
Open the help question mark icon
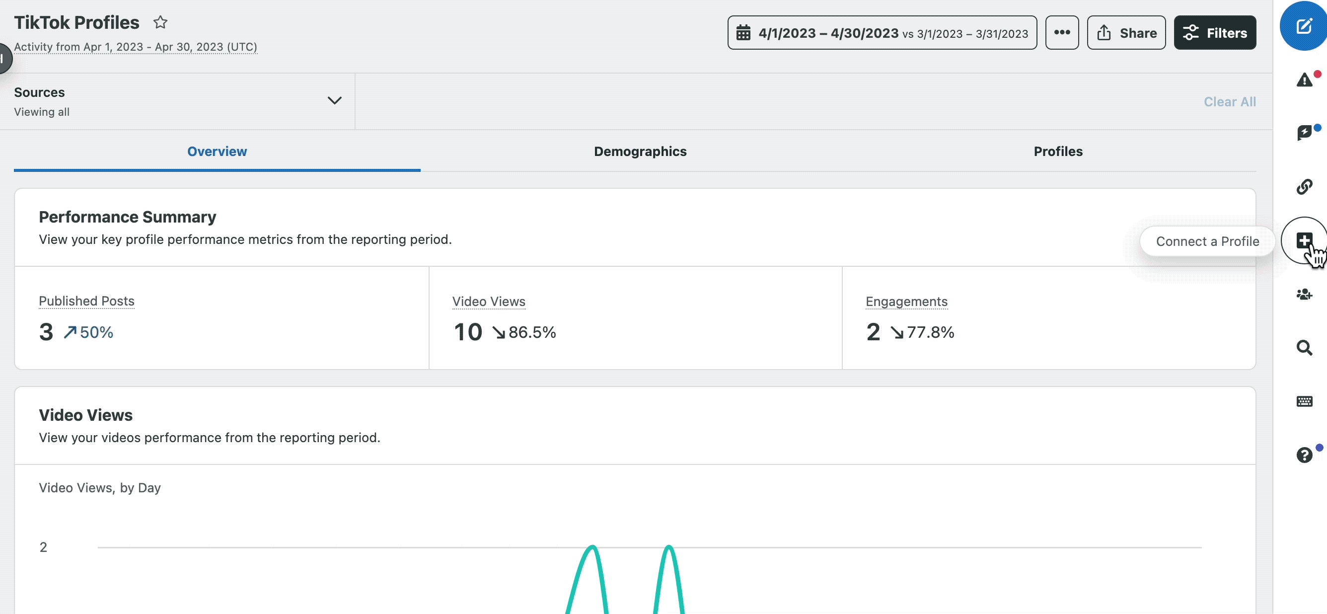(x=1304, y=455)
